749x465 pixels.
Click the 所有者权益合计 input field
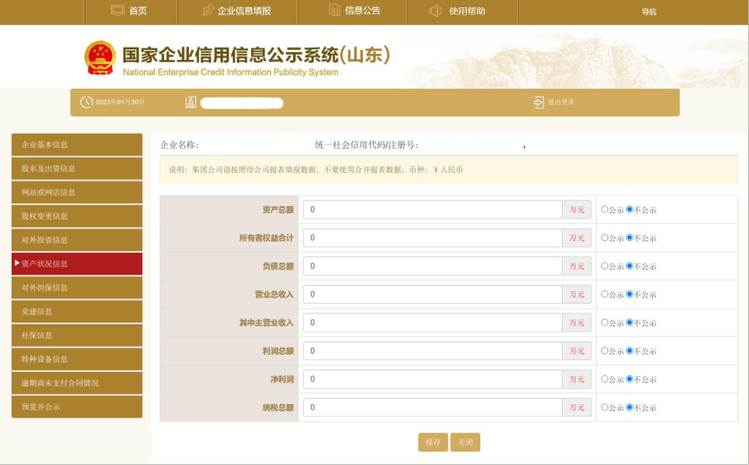pyautogui.click(x=432, y=237)
